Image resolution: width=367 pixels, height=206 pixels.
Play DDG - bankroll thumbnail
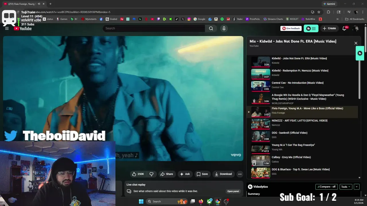(x=261, y=136)
